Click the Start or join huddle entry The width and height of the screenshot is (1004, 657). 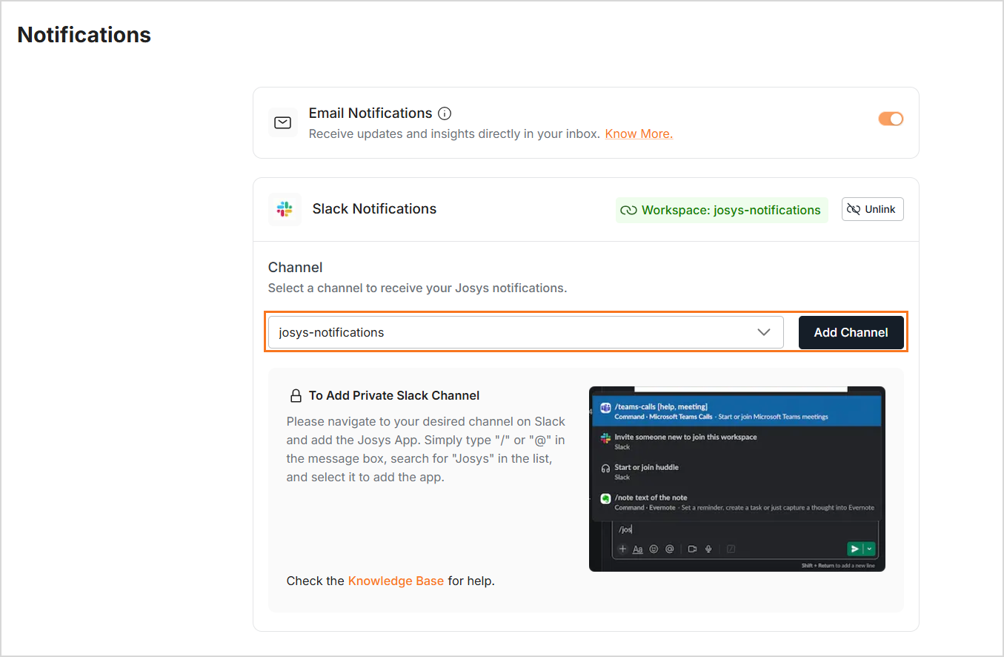[x=737, y=472]
